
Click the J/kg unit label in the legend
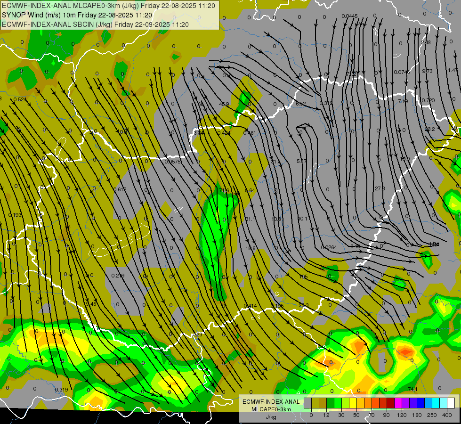(x=271, y=417)
